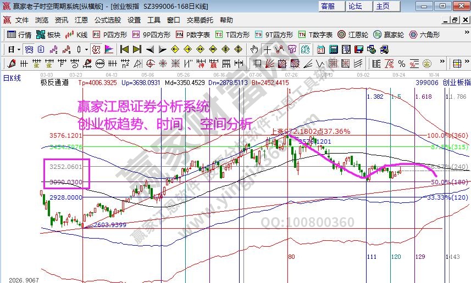
Task: Toggle the 极反通道 channel indicator button
Action: coord(54,82)
